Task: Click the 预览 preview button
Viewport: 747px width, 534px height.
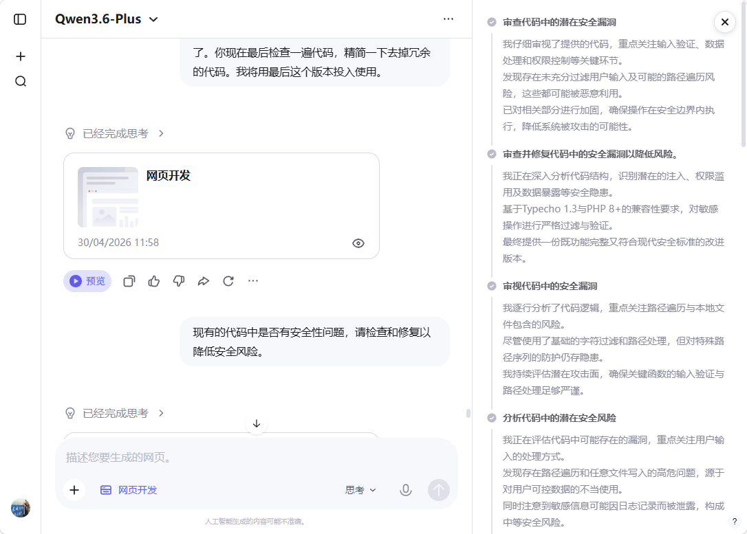Action: click(87, 281)
